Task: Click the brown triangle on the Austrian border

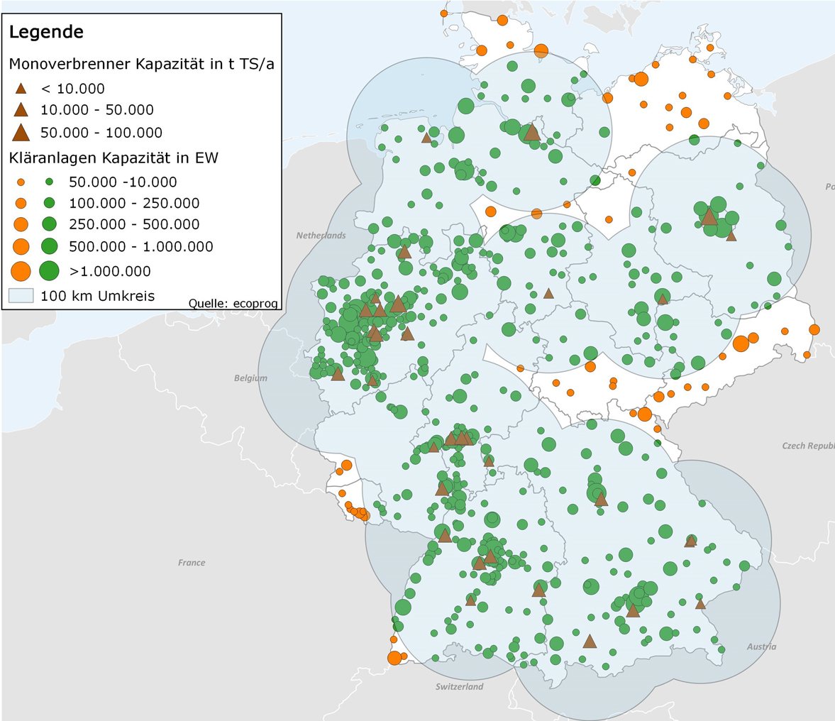Action: 700,604
